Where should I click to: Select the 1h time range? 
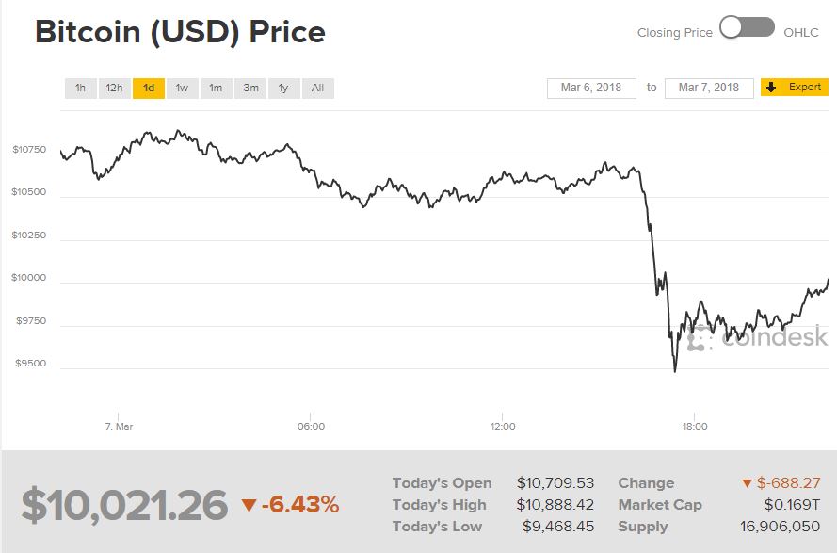click(x=81, y=89)
